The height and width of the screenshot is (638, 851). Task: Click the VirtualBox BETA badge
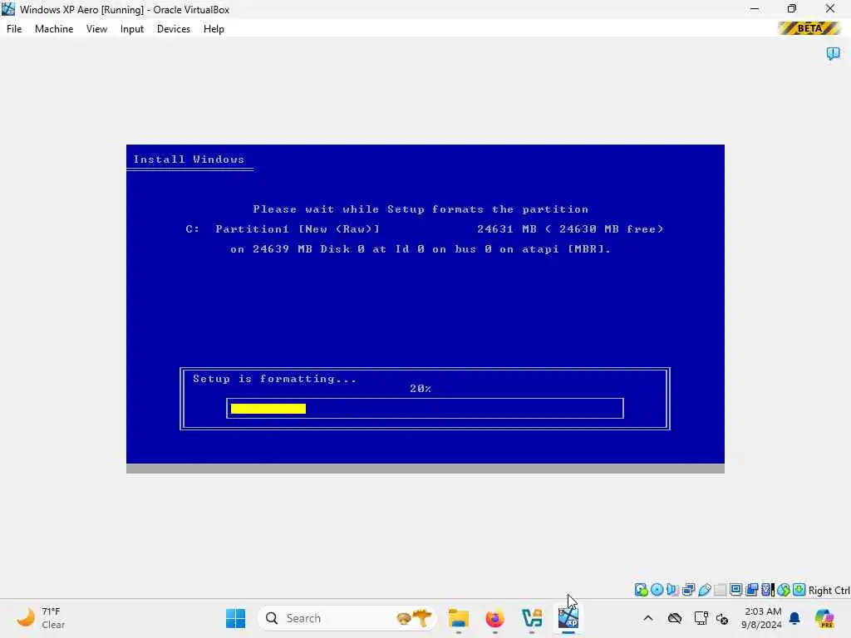pos(809,28)
